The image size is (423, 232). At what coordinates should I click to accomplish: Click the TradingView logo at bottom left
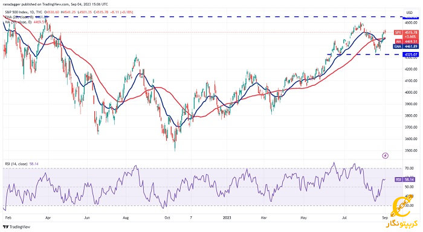17,227
